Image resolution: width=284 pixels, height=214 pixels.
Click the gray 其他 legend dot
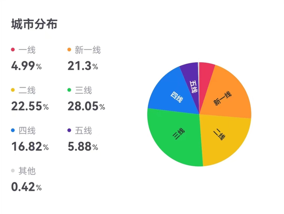coord(13,171)
